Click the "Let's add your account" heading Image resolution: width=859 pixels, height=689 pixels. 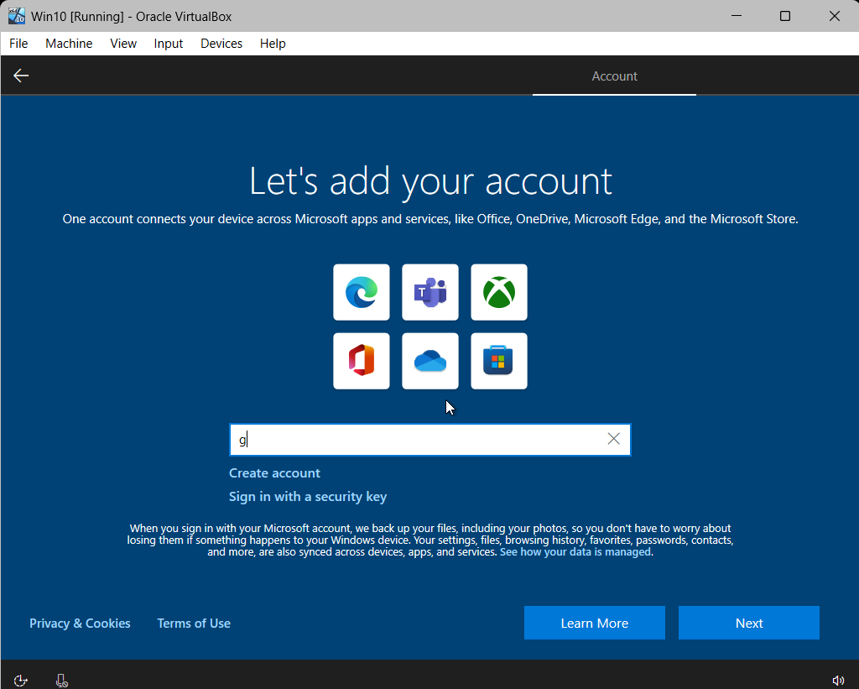pyautogui.click(x=430, y=181)
